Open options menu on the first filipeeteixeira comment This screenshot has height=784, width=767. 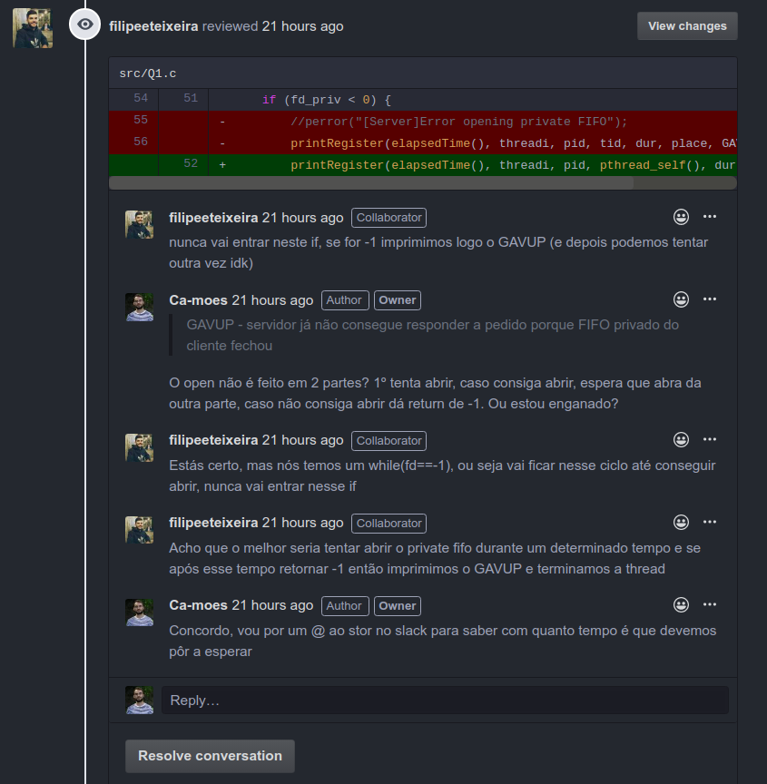pyautogui.click(x=709, y=217)
